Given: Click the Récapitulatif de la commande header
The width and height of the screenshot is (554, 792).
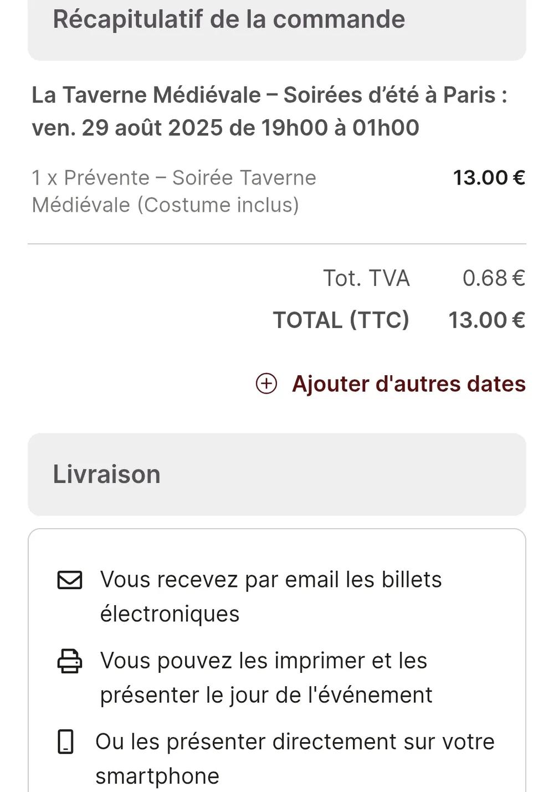Looking at the screenshot, I should (x=229, y=19).
